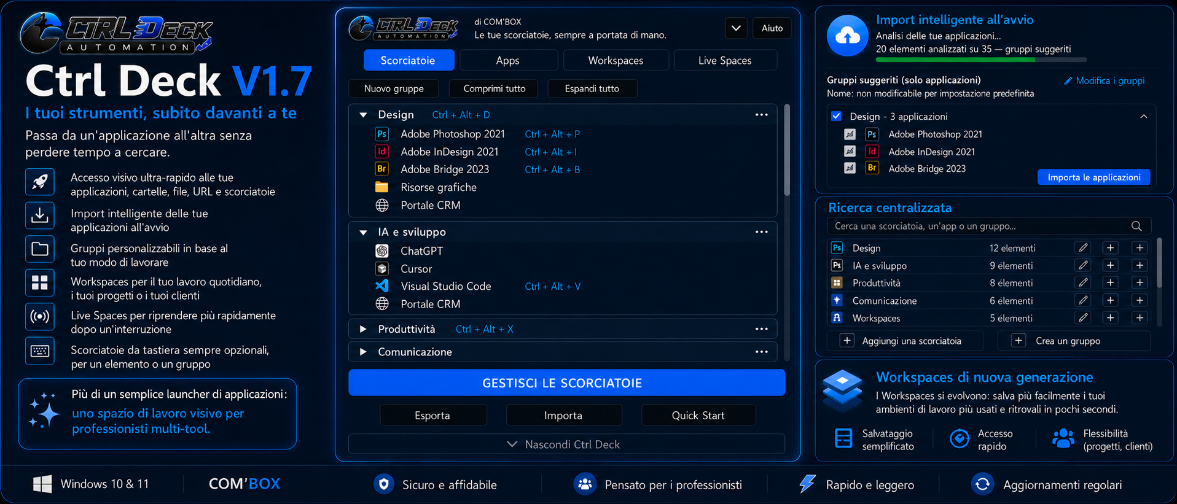Edit the Design group with pencil icon
Screen dimensions: 1177x504
tap(1083, 248)
